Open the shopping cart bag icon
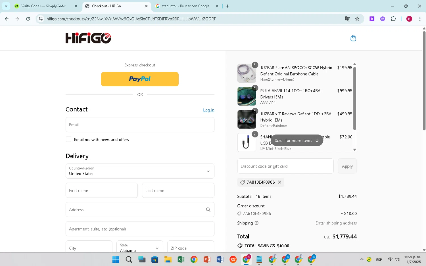The image size is (426, 266). click(x=353, y=38)
